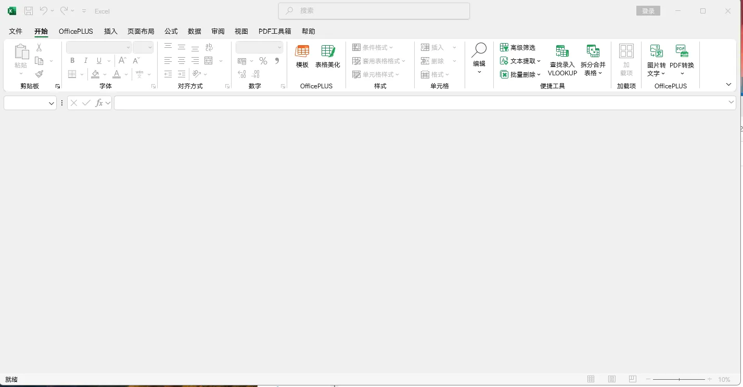Open the 查找录入 VLOOKUP tool
The image size is (743, 387).
coord(562,60)
